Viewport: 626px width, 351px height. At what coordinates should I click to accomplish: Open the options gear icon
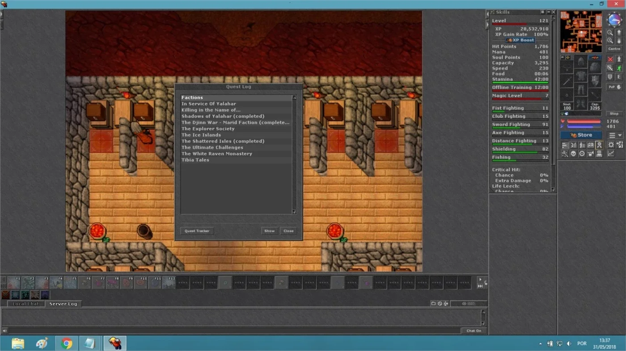coord(611,145)
